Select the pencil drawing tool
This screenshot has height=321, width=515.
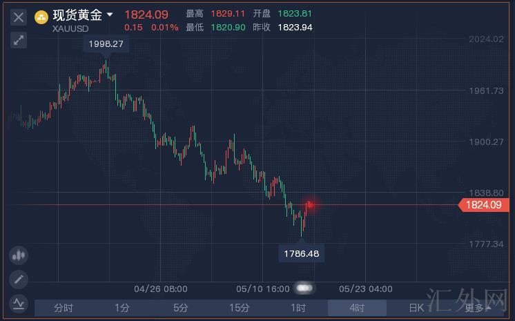coord(19,280)
